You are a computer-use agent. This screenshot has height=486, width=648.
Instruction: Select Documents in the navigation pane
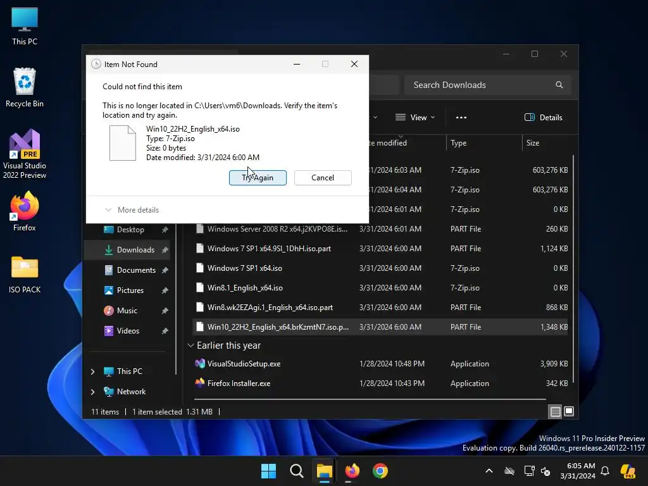(x=127, y=270)
